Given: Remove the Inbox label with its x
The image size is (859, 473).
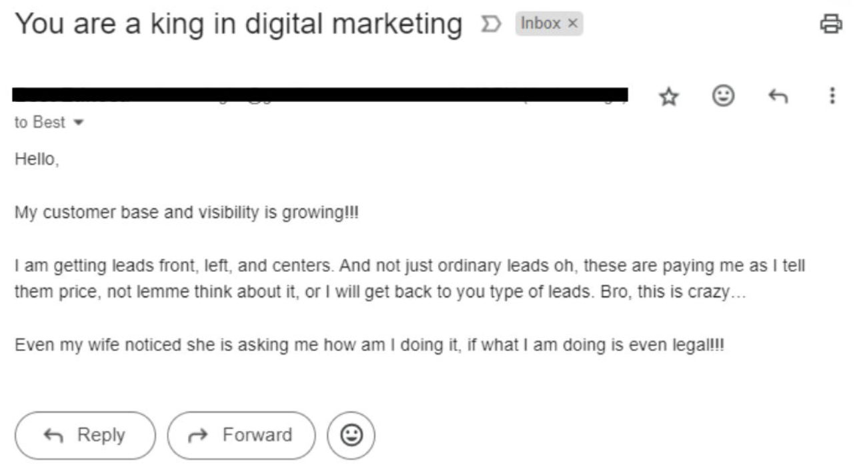Looking at the screenshot, I should click(572, 24).
